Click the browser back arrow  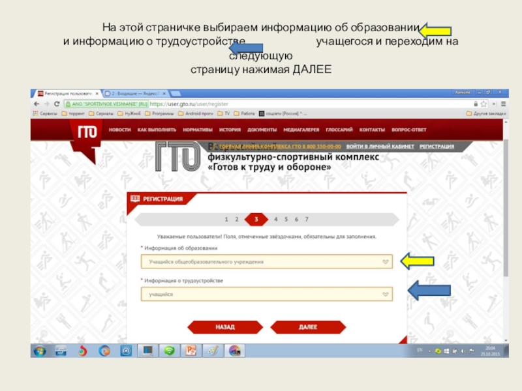[x=37, y=104]
